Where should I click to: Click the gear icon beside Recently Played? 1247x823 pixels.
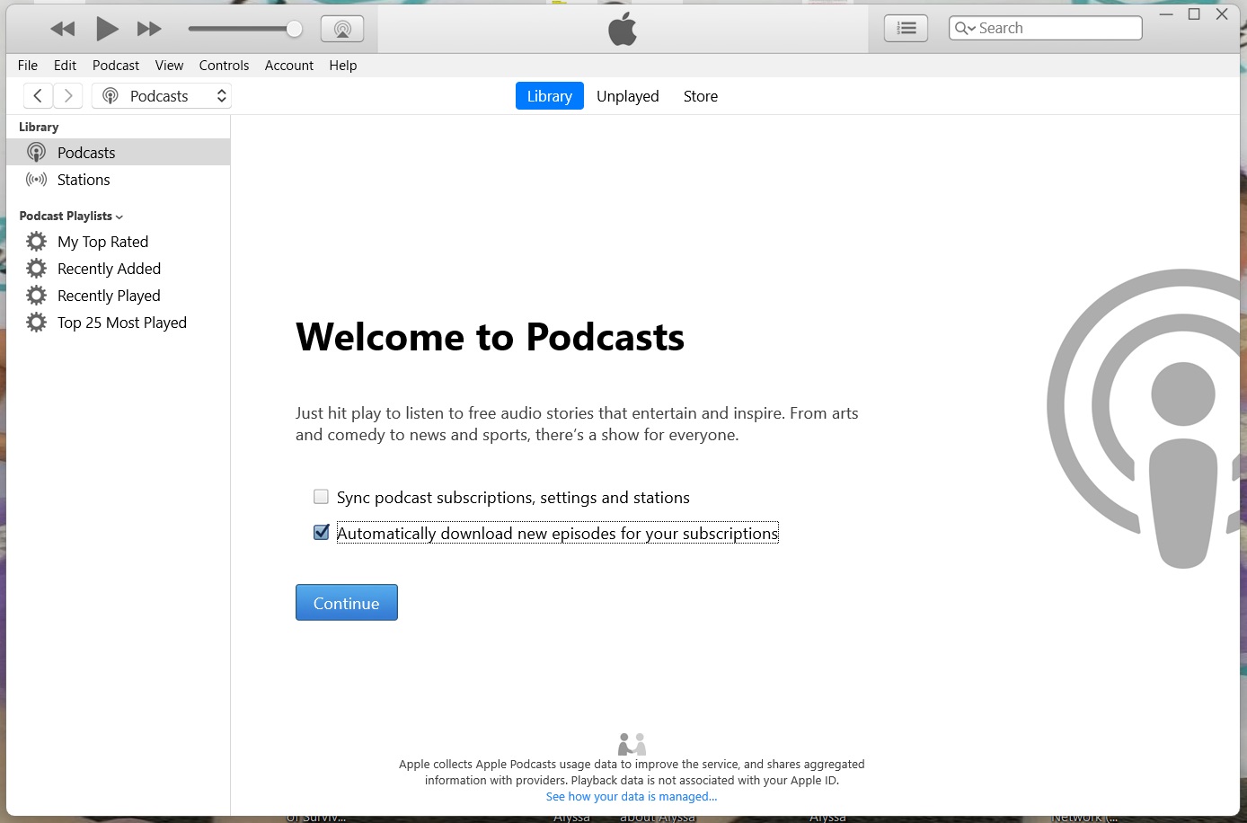point(36,296)
